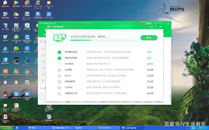Image resolution: width=209 pixels, height=130 pixels.
Task: Open 360软件管家 desktop icon
Action: pos(16,72)
